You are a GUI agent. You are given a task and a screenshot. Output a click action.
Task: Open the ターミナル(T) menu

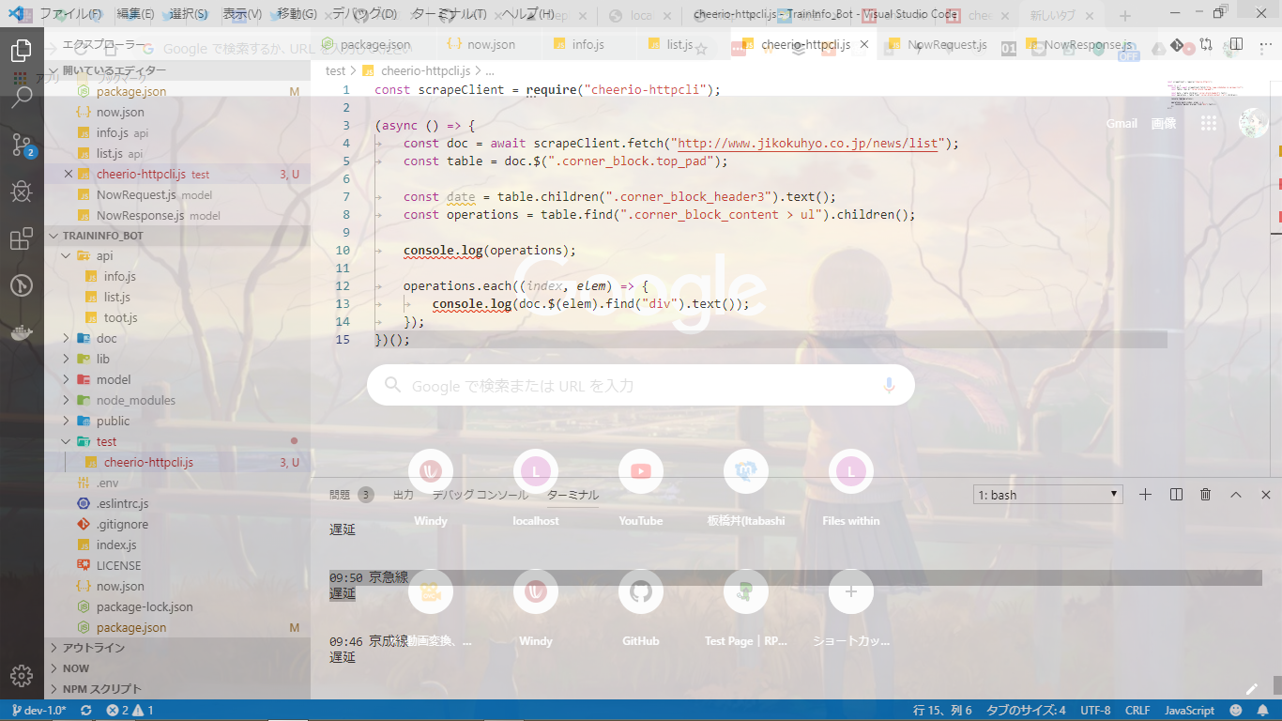[x=449, y=14]
